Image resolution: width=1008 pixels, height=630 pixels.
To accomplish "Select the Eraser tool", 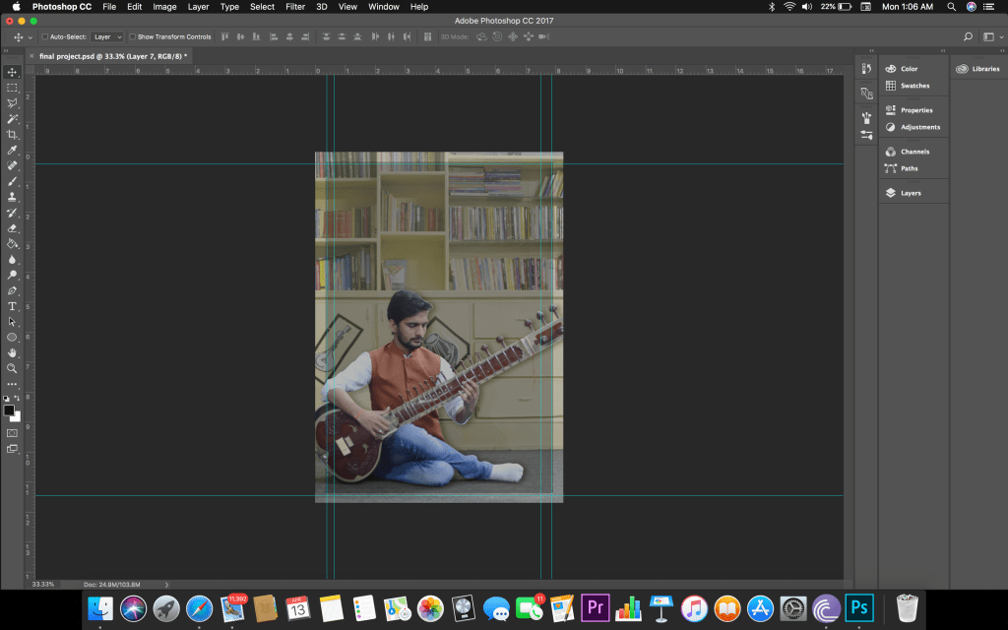I will (x=12, y=227).
